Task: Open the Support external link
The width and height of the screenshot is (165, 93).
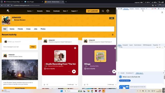Action: tap(74, 11)
